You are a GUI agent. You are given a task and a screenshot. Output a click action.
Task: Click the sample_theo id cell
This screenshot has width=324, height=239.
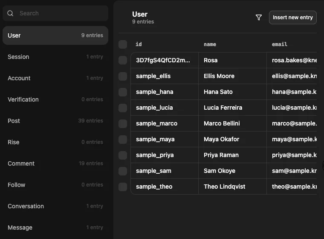(x=165, y=187)
